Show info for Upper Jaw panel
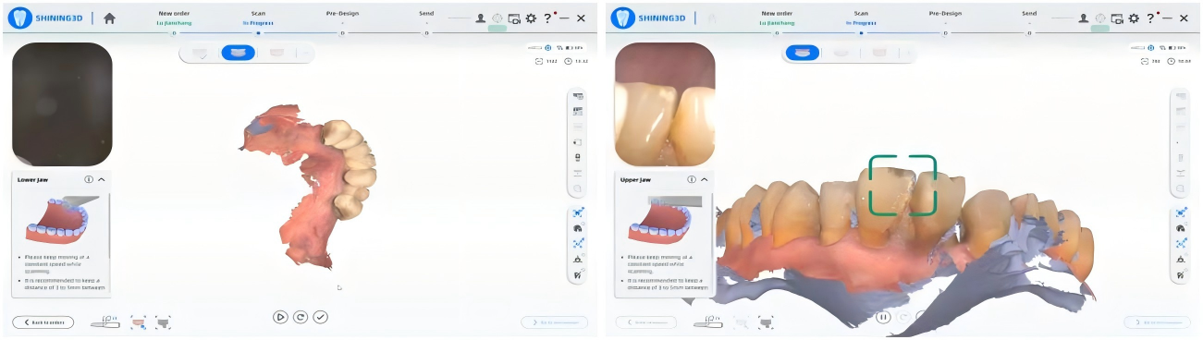The width and height of the screenshot is (1203, 340). click(x=692, y=180)
